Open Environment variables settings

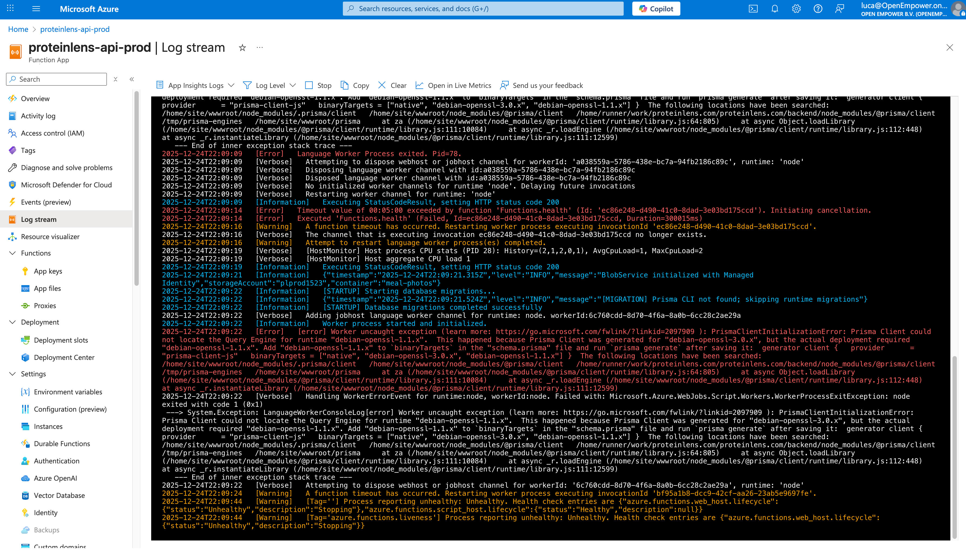(x=68, y=392)
